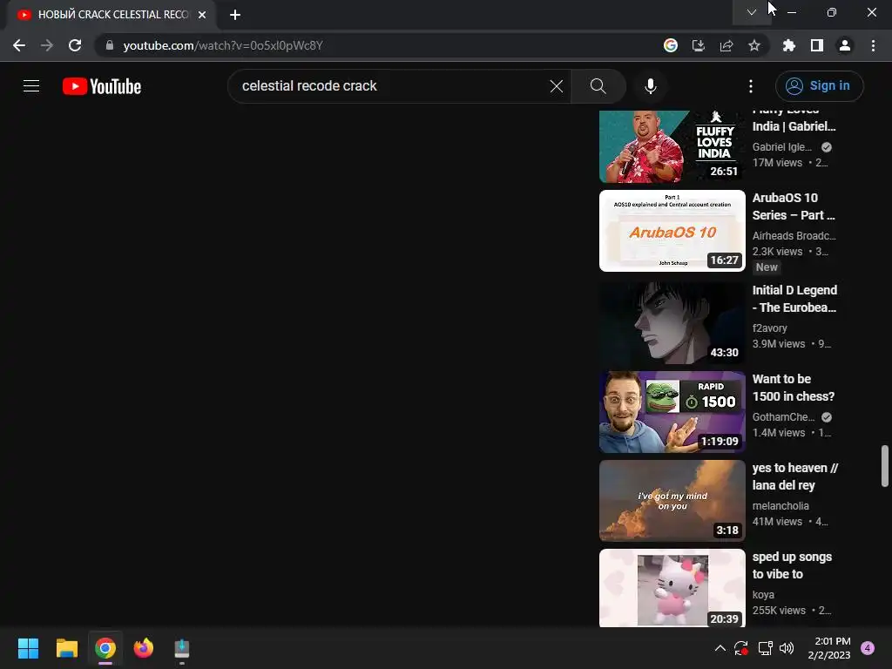Go to YouTube home via logo
The width and height of the screenshot is (892, 669).
102,86
